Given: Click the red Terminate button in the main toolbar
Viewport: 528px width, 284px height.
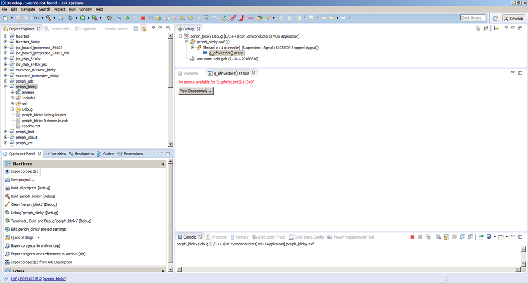Looking at the screenshot, I should [143, 18].
